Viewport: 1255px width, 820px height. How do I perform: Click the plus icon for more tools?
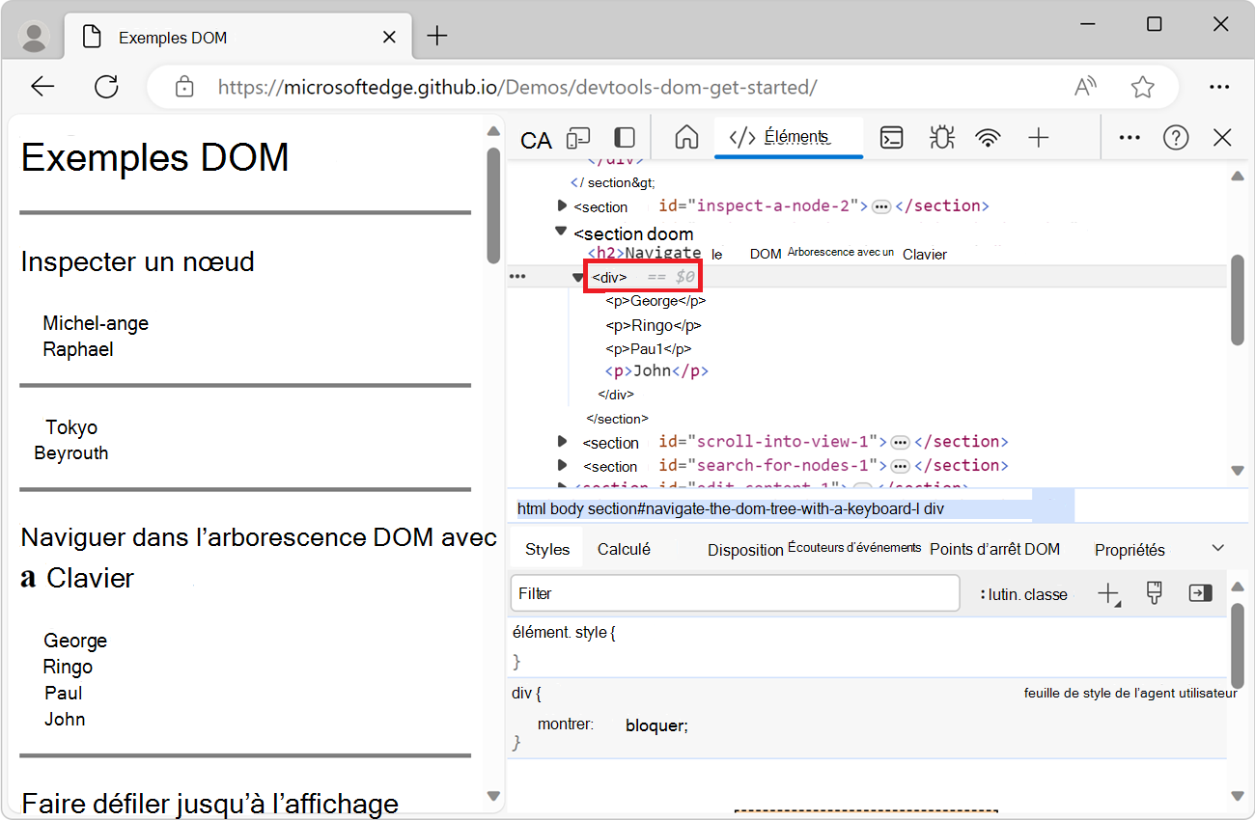(1039, 138)
